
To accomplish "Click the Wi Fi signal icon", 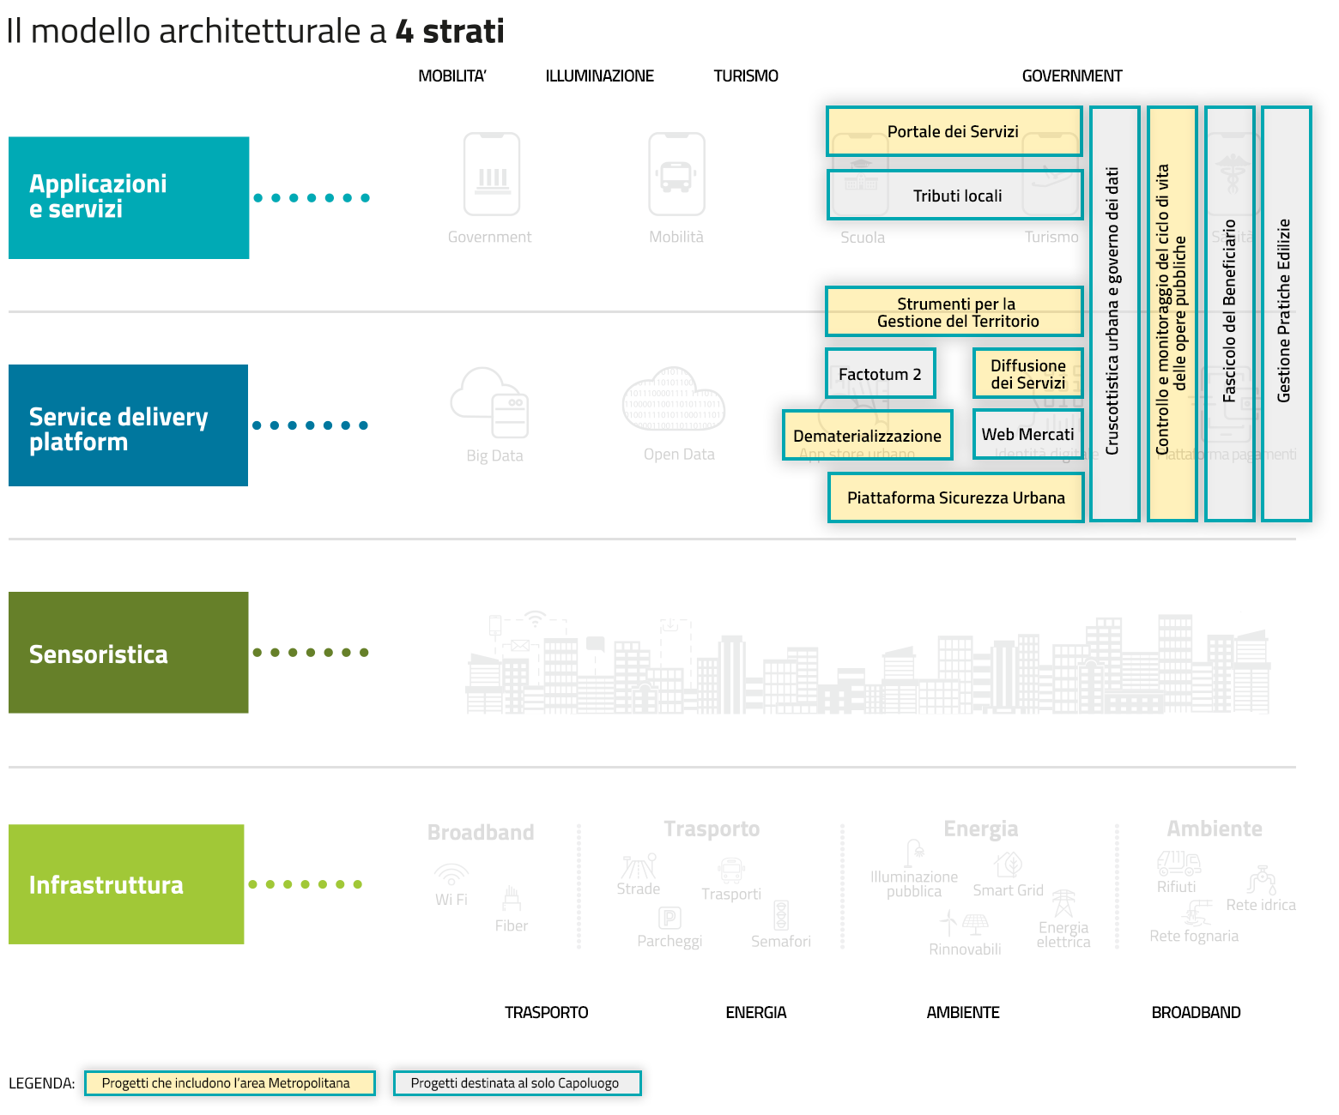I will (x=451, y=874).
